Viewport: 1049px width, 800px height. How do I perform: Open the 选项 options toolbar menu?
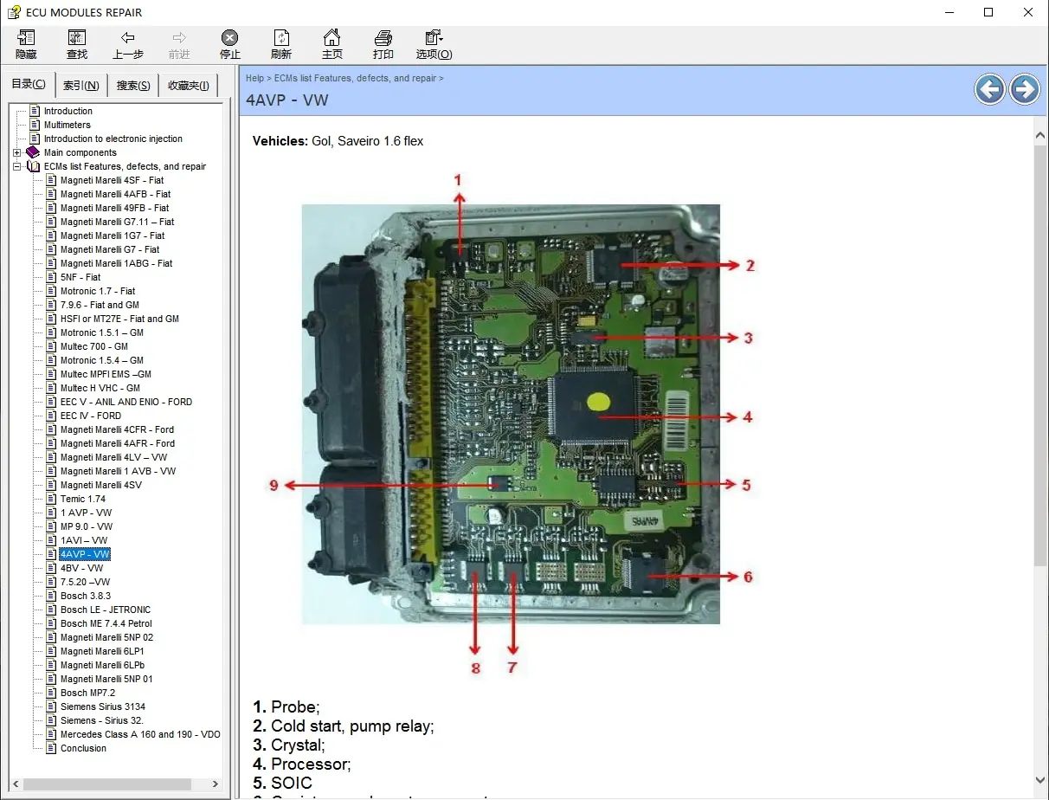point(433,43)
